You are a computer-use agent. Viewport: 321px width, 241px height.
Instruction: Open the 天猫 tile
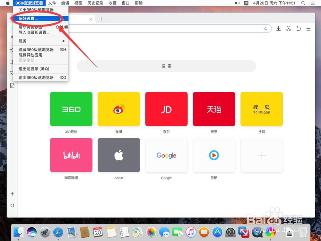click(x=214, y=109)
